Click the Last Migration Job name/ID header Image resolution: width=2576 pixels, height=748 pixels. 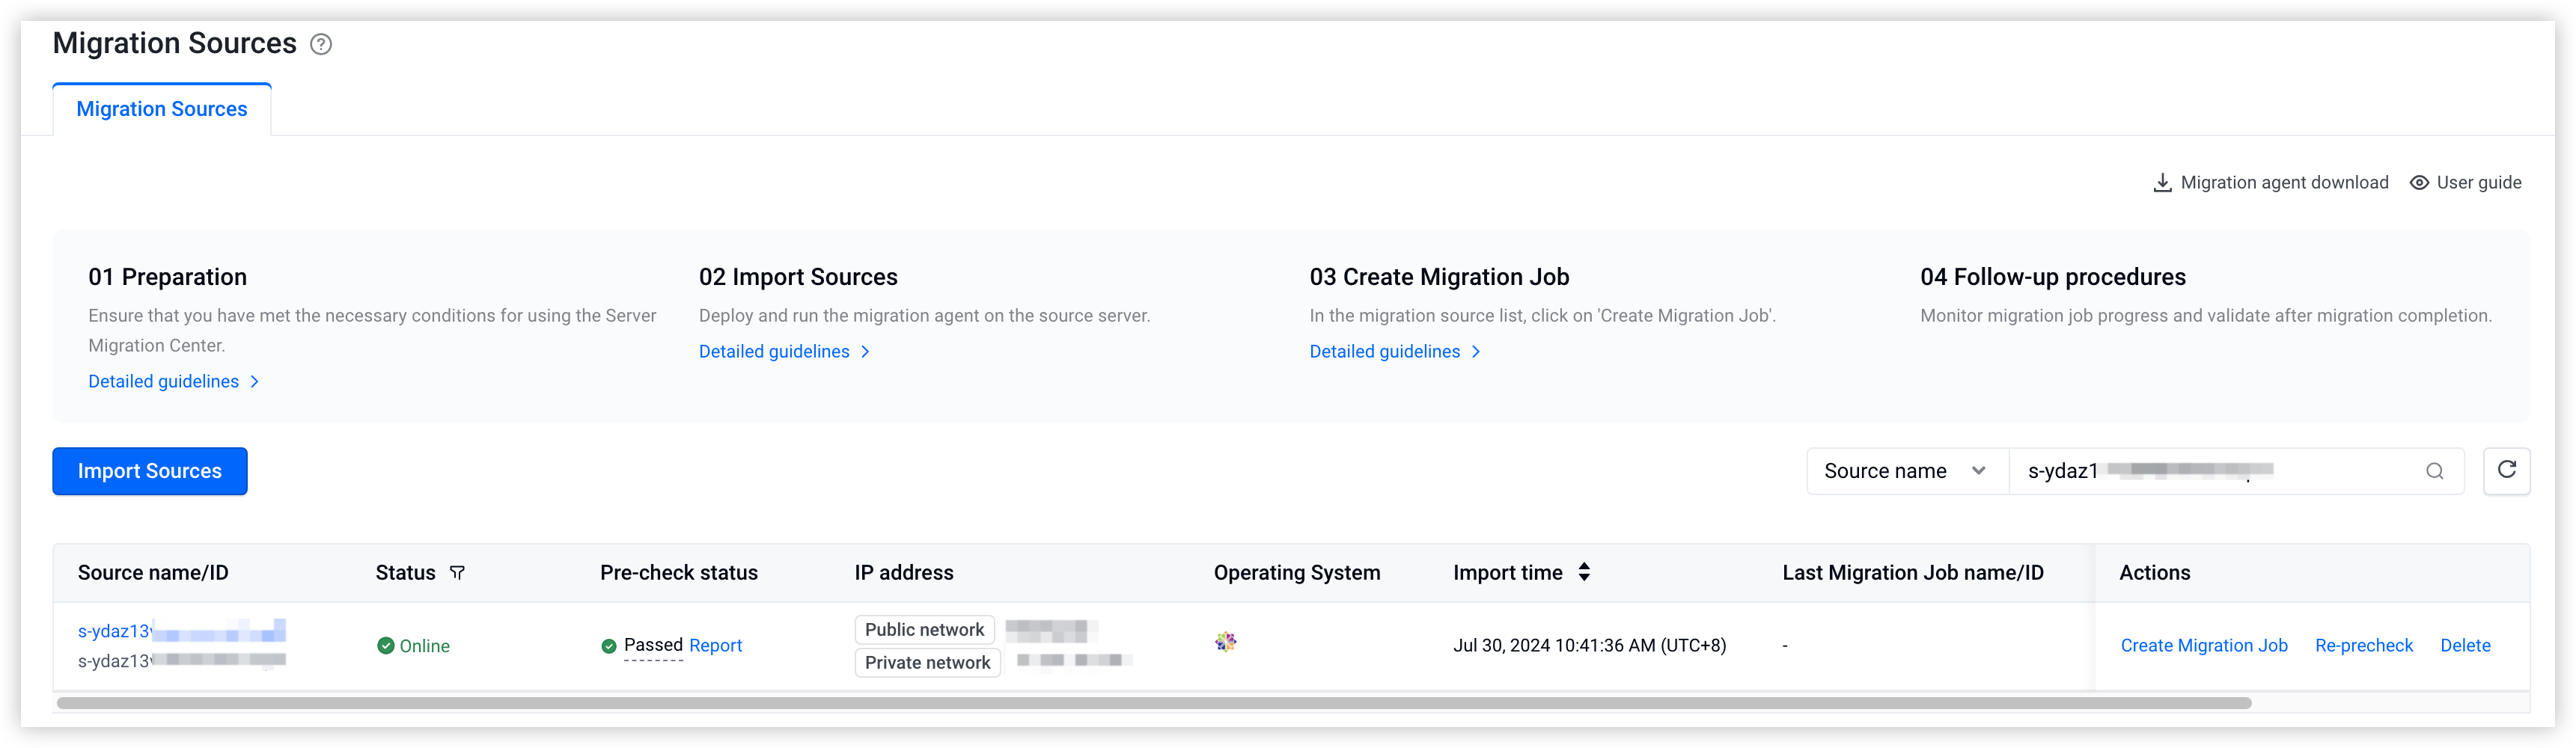coord(1913,573)
